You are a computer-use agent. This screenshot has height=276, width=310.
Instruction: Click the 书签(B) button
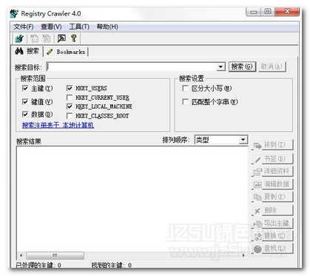coord(272,159)
